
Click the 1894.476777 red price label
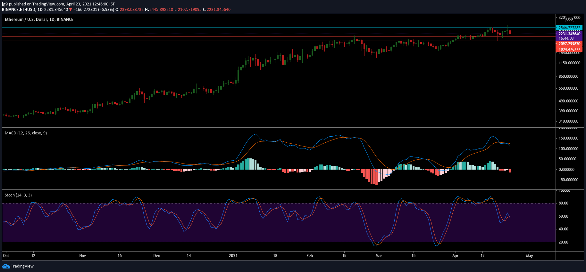coord(569,49)
